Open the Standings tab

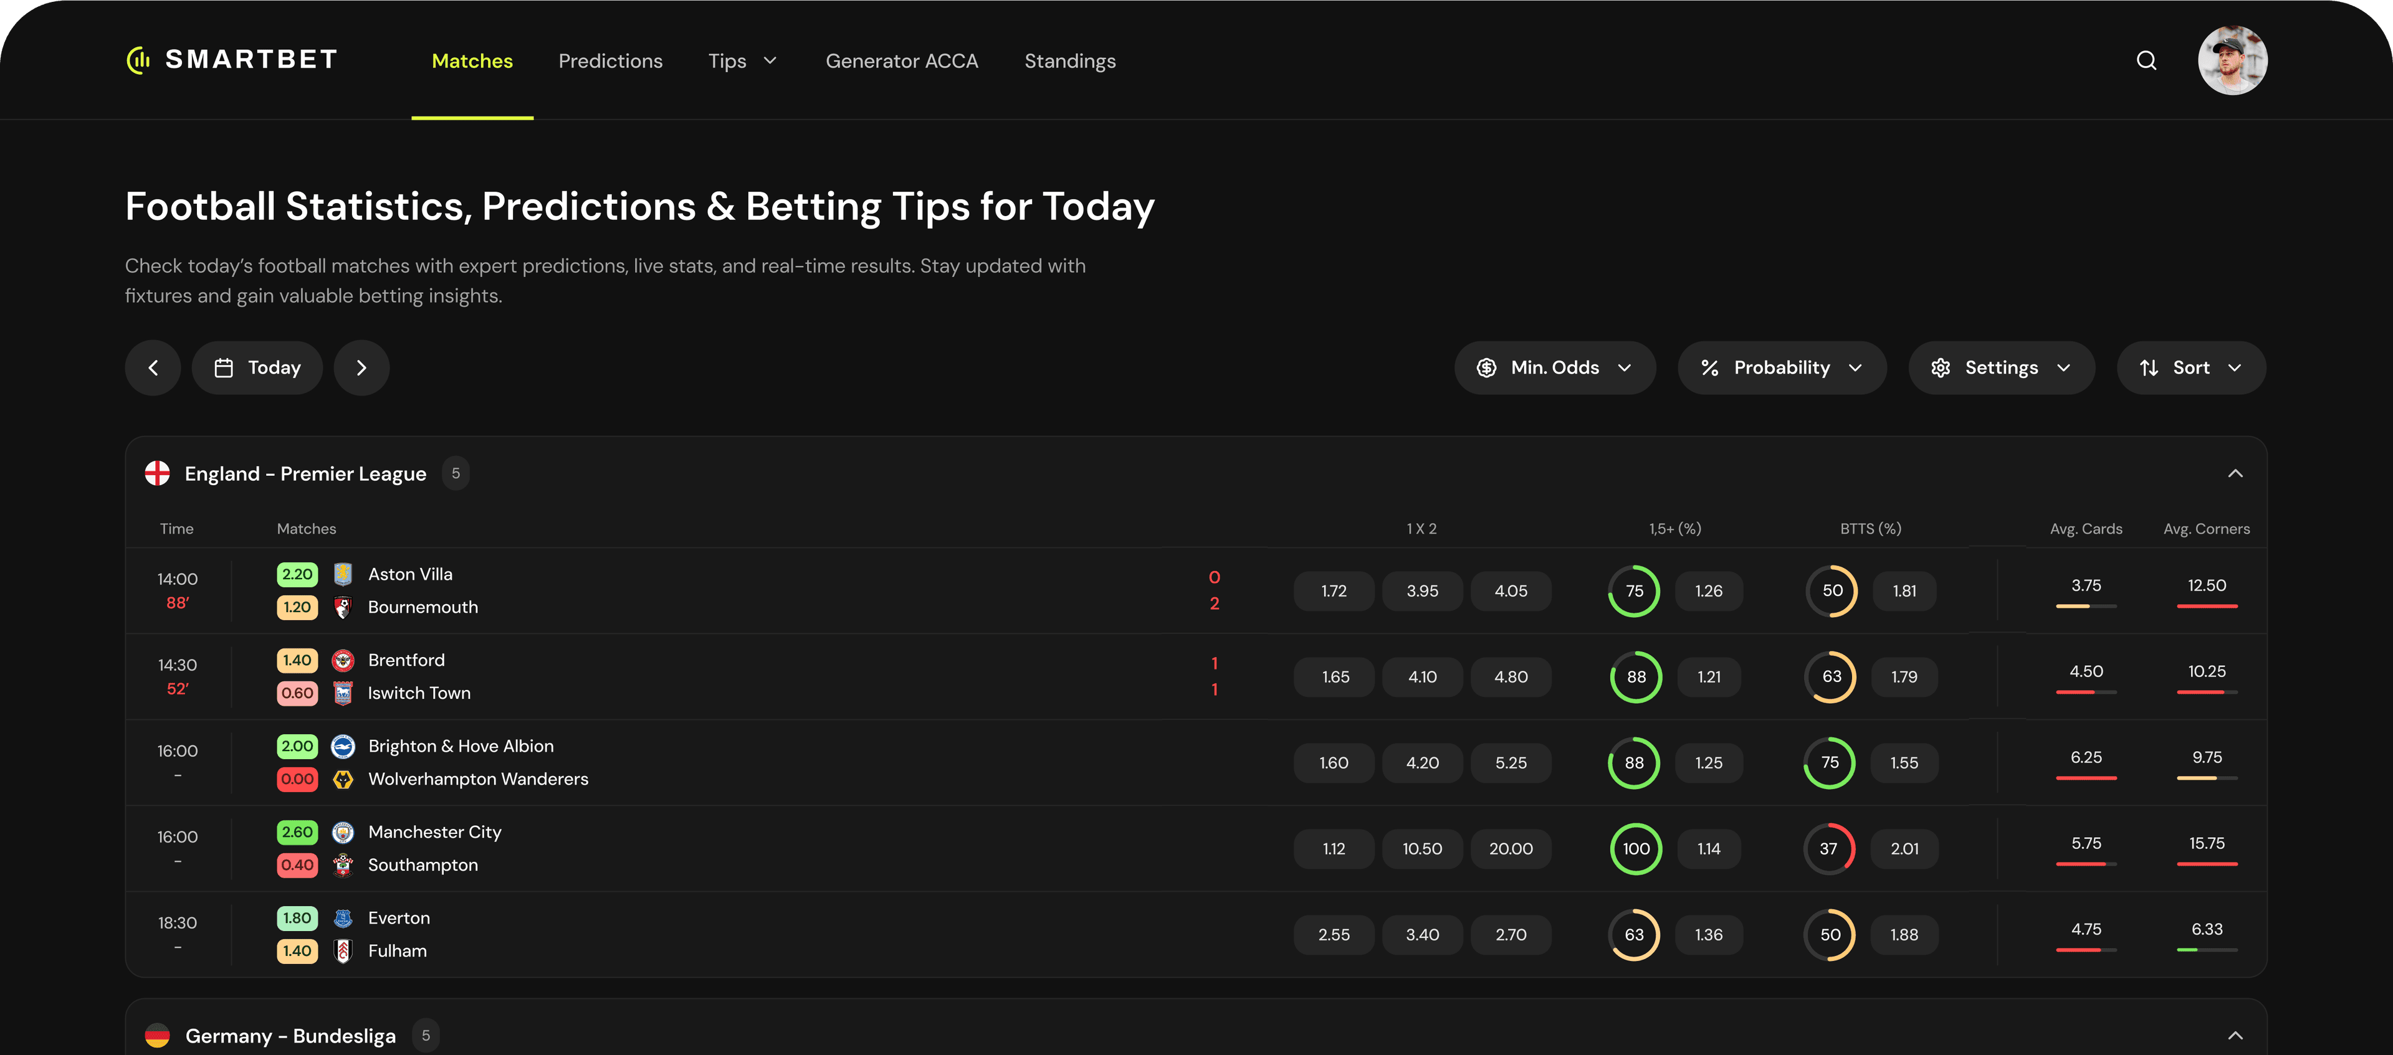coord(1069,61)
